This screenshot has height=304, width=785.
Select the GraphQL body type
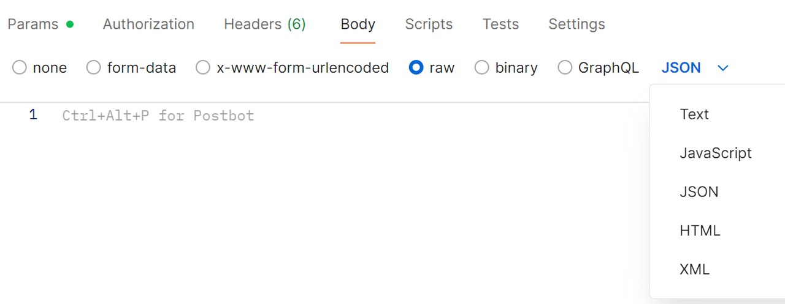click(565, 68)
